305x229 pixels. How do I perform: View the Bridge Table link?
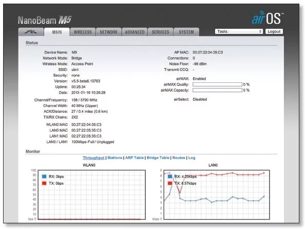(158, 157)
